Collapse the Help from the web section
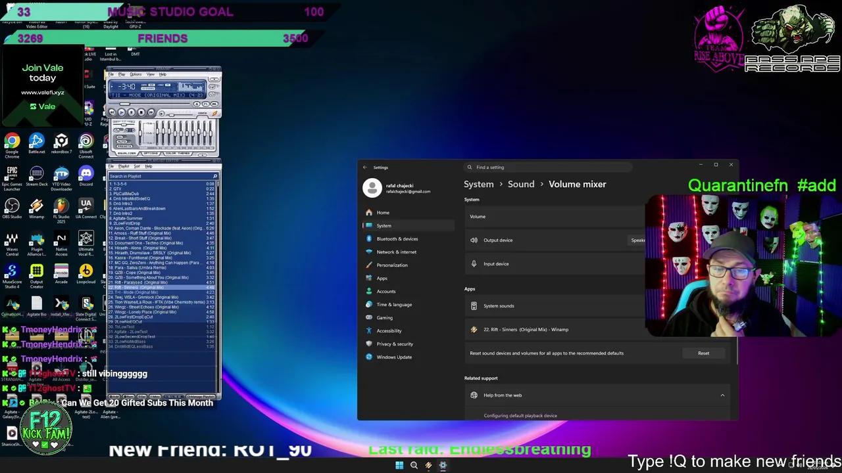Viewport: 842px width, 473px height. coord(722,395)
